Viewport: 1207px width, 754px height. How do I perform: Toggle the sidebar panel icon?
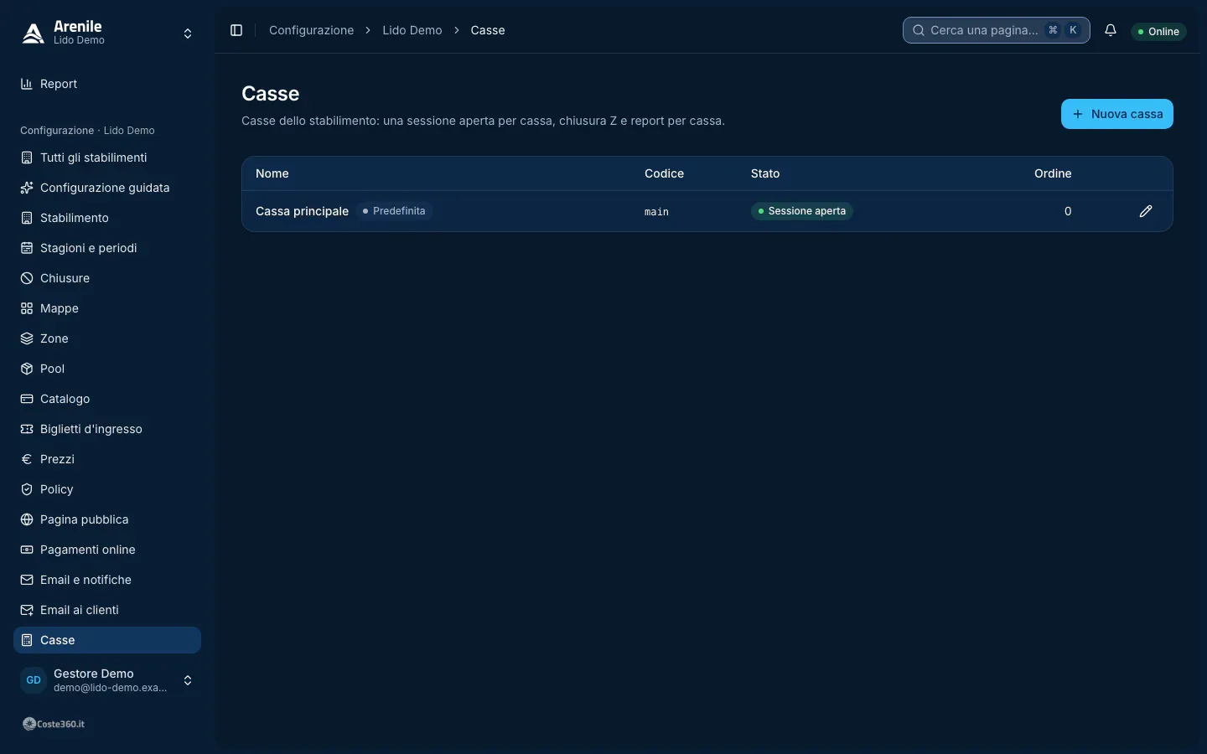pos(236,30)
